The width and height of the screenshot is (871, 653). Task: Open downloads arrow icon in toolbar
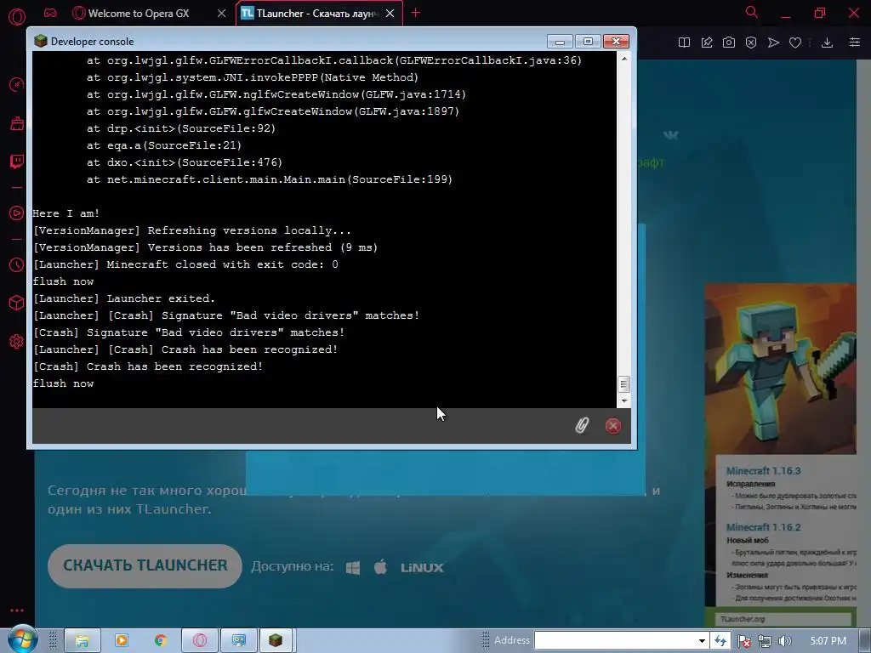827,43
